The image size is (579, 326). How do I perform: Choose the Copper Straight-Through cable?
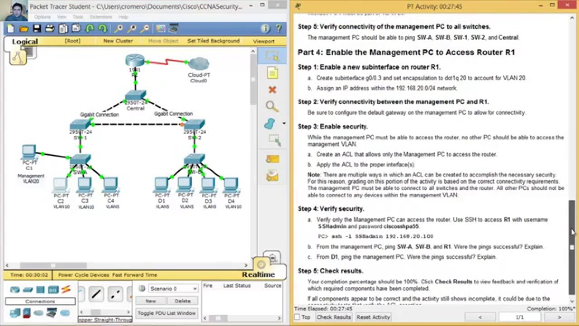pos(96,294)
